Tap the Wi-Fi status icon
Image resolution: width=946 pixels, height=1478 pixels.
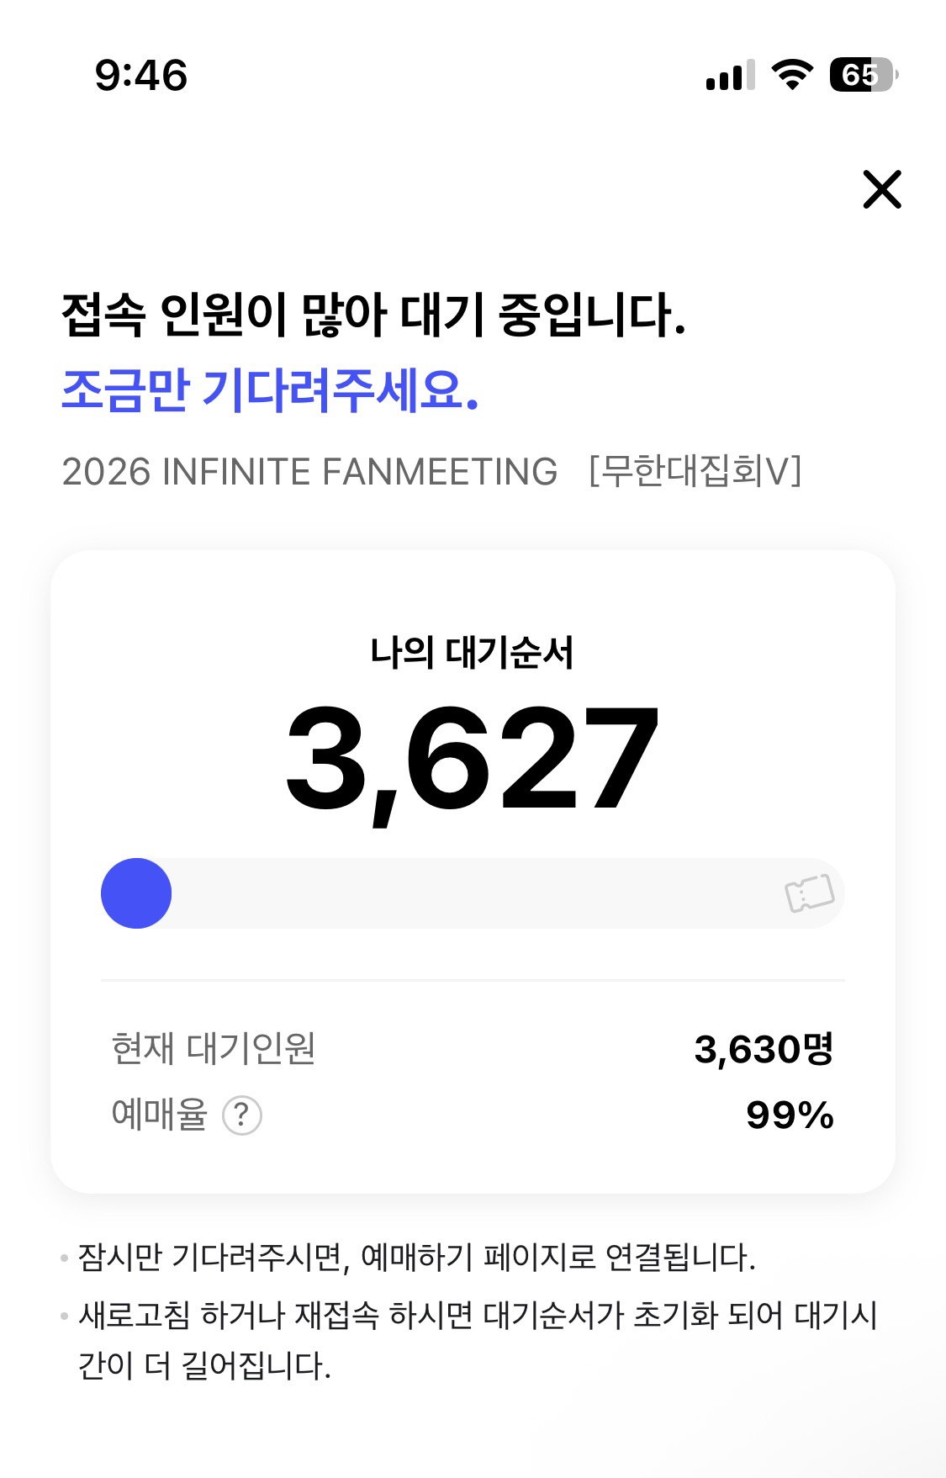(x=792, y=75)
